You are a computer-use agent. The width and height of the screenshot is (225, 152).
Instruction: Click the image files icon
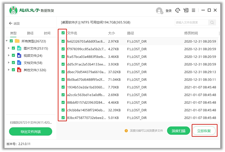19,48
